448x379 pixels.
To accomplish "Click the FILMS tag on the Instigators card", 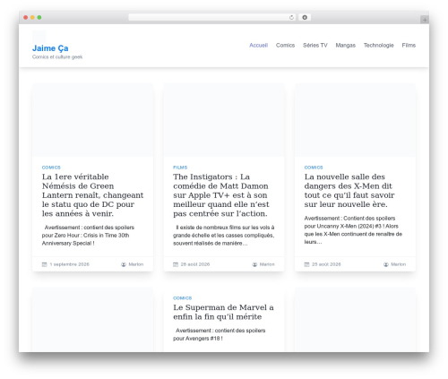I will (x=180, y=168).
